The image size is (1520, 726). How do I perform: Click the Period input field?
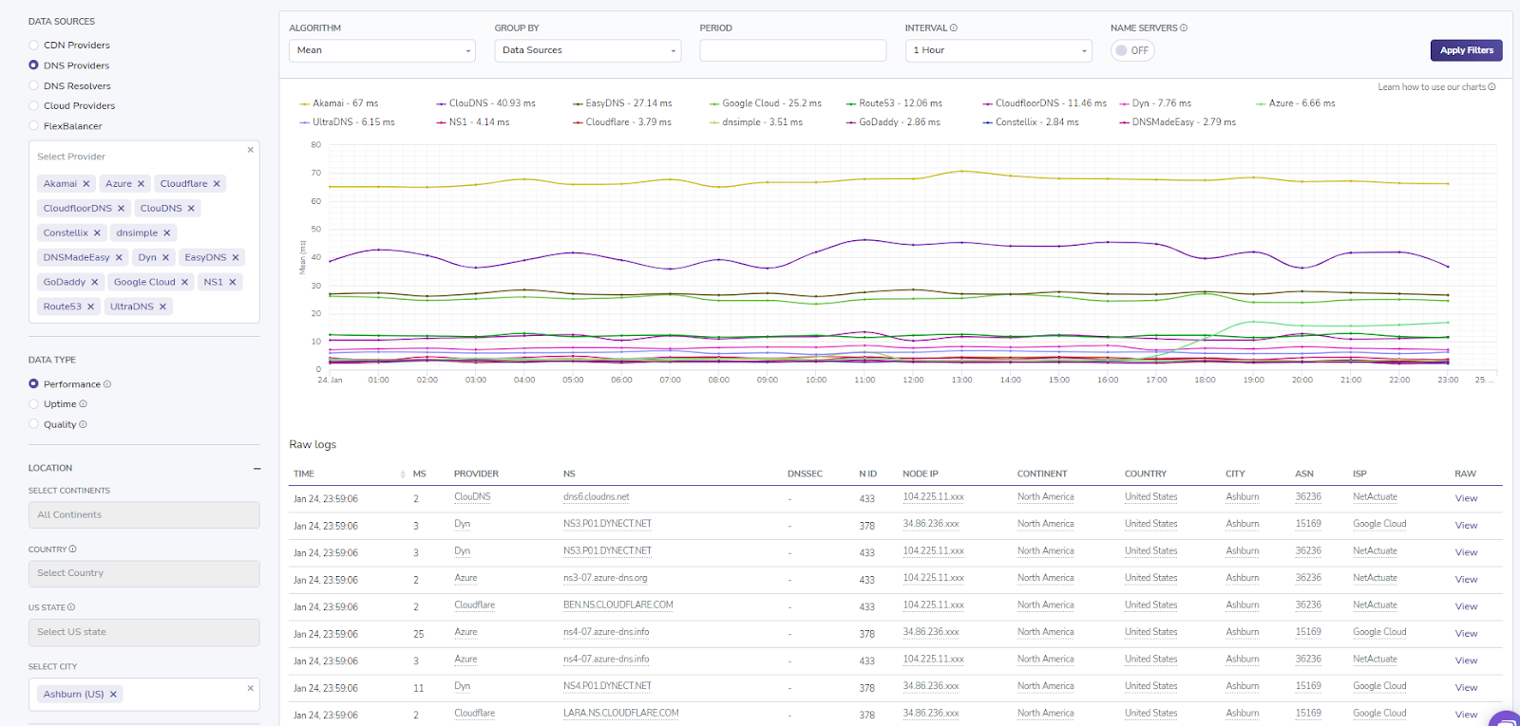[793, 51]
